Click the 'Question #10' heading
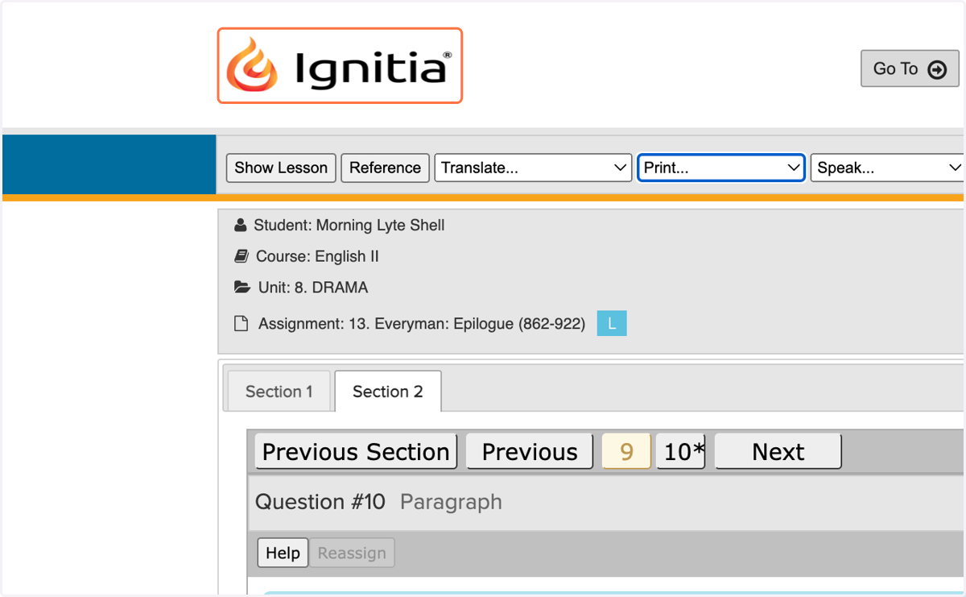This screenshot has height=597, width=966. pyautogui.click(x=320, y=502)
